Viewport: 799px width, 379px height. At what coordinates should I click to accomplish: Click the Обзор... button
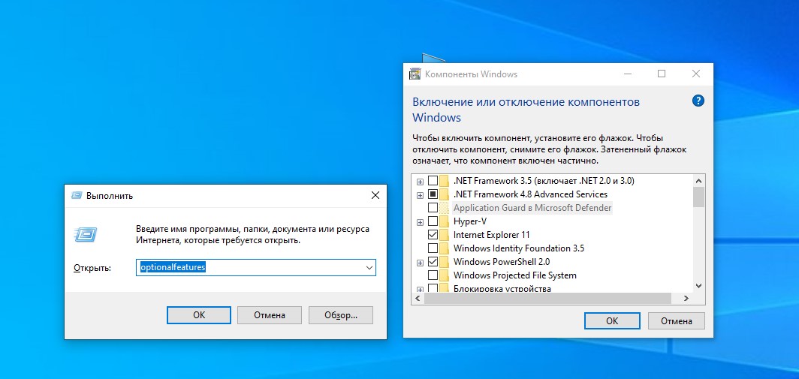click(x=341, y=314)
